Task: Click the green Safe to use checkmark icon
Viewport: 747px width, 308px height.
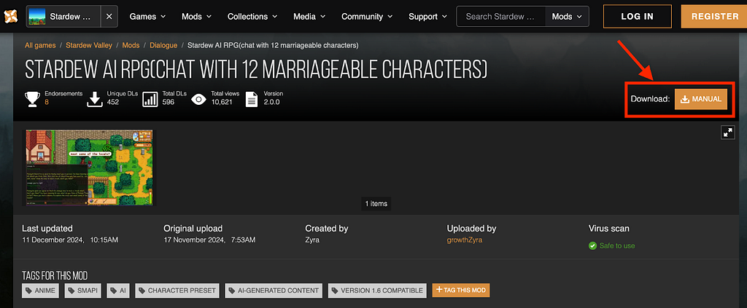Action: coord(592,245)
